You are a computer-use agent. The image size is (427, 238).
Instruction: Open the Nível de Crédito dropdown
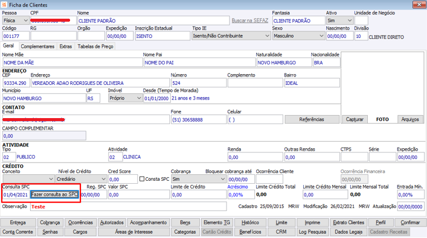(81, 179)
